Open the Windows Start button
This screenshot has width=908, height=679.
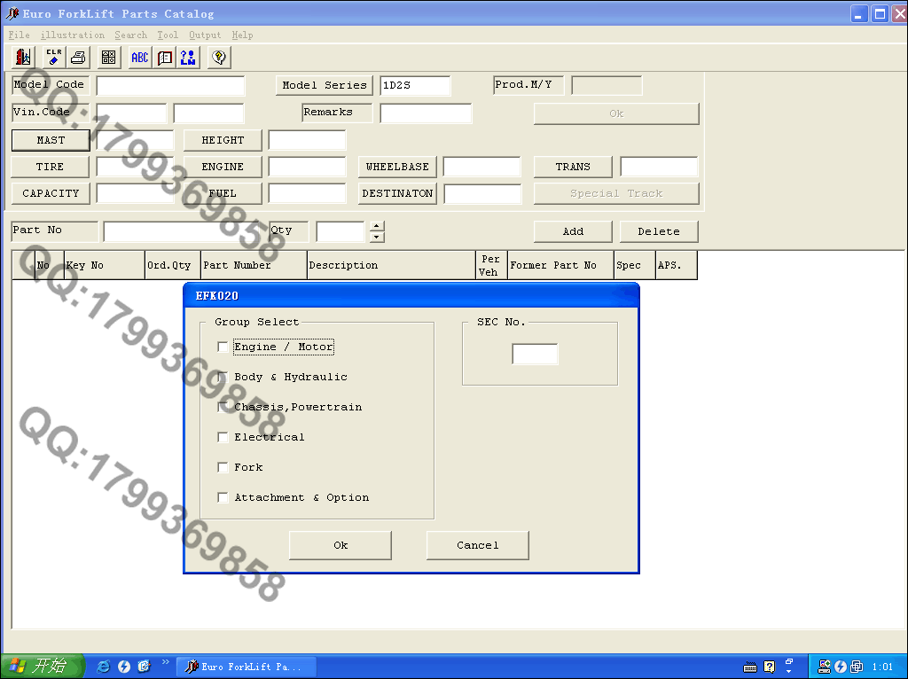coord(42,667)
